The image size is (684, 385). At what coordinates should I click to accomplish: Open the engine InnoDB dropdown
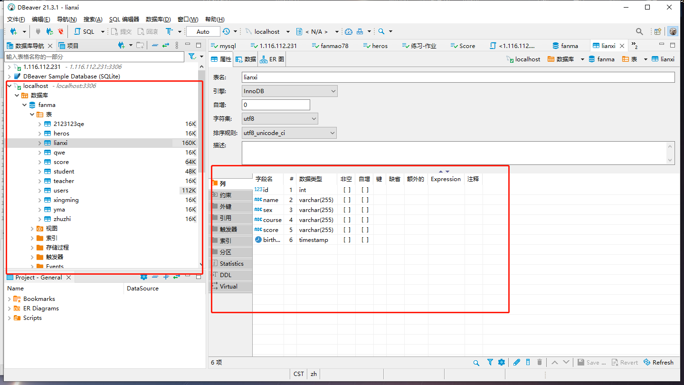click(x=290, y=91)
